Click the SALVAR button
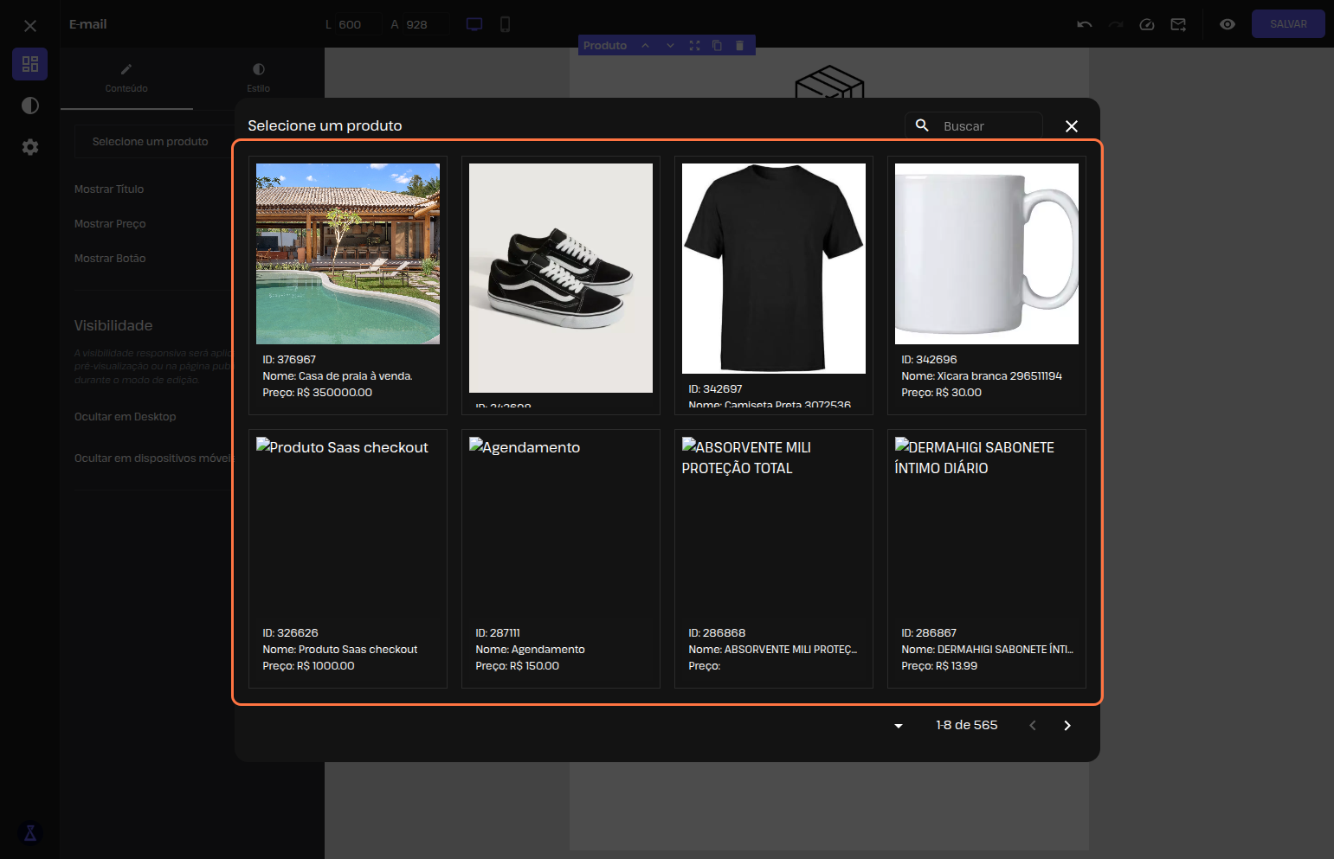Image resolution: width=1334 pixels, height=859 pixels. (1287, 24)
